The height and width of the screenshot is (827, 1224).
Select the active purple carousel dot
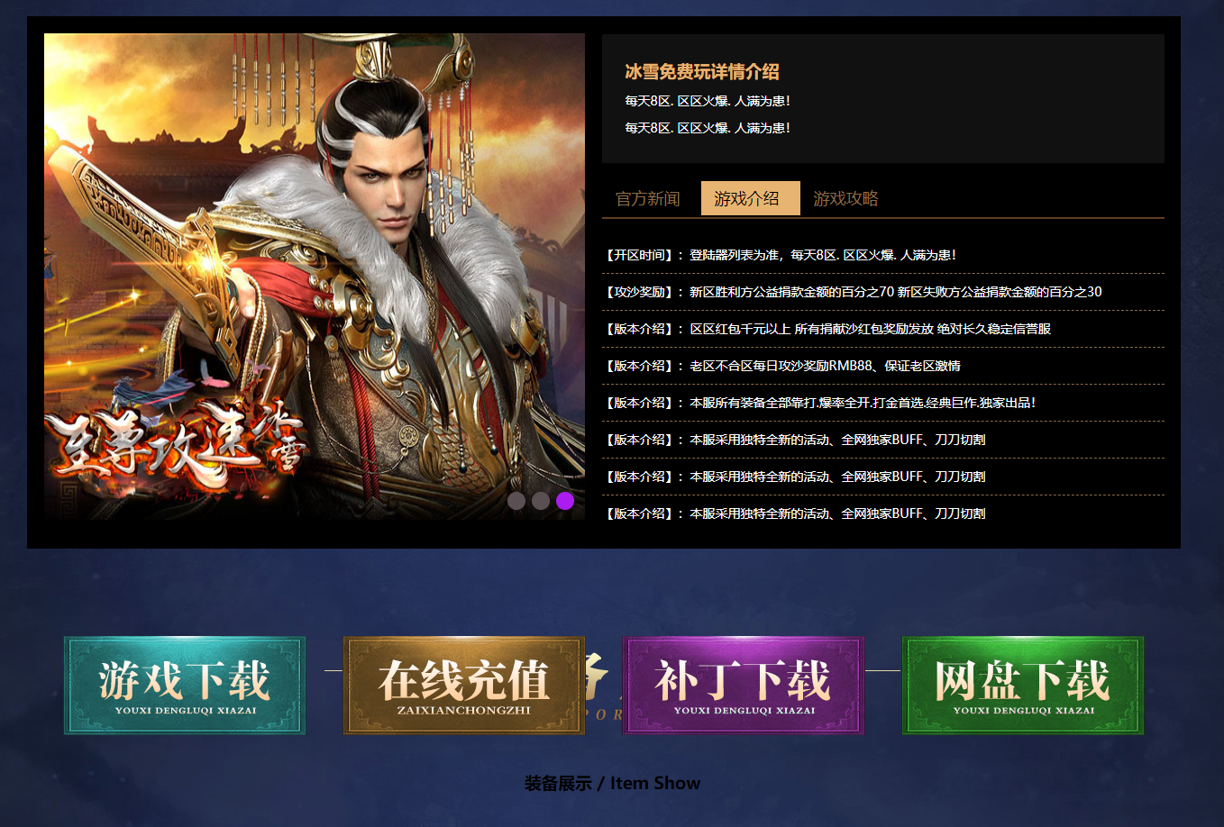565,501
